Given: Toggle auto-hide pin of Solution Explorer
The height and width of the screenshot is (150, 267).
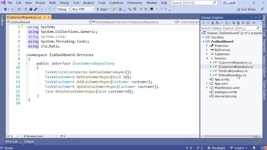Looking at the screenshot, I should 256,17.
